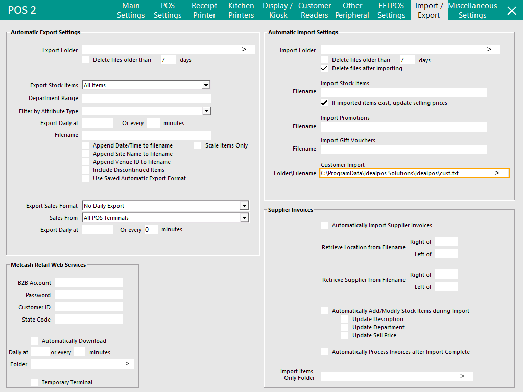Browse for Import Items Only Folder
Image resolution: width=523 pixels, height=392 pixels.
[462, 376]
